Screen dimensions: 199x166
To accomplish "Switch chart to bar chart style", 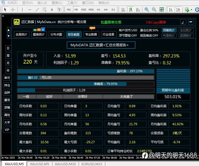I will coord(123,10).
